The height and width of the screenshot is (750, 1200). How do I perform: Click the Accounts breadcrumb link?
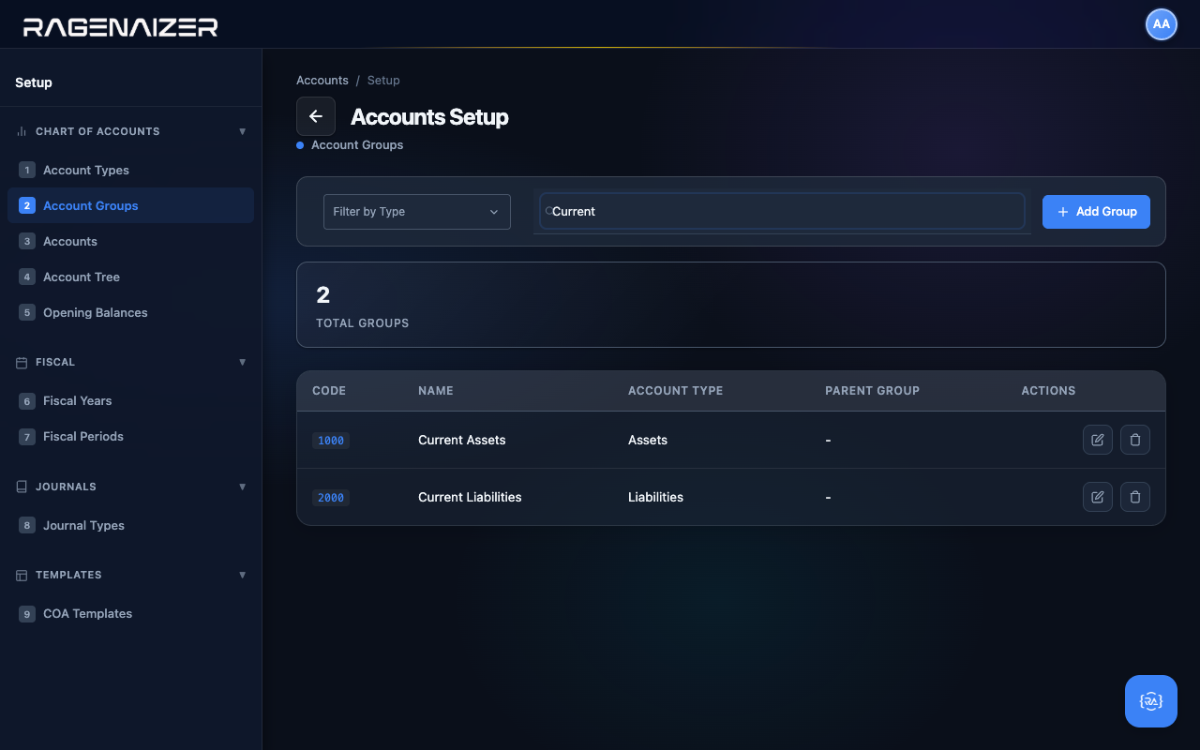(x=322, y=81)
